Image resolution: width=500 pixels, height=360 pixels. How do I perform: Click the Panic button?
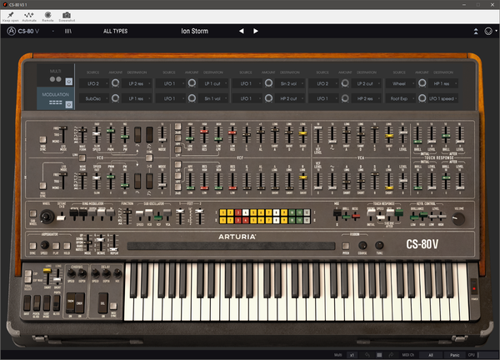455,355
